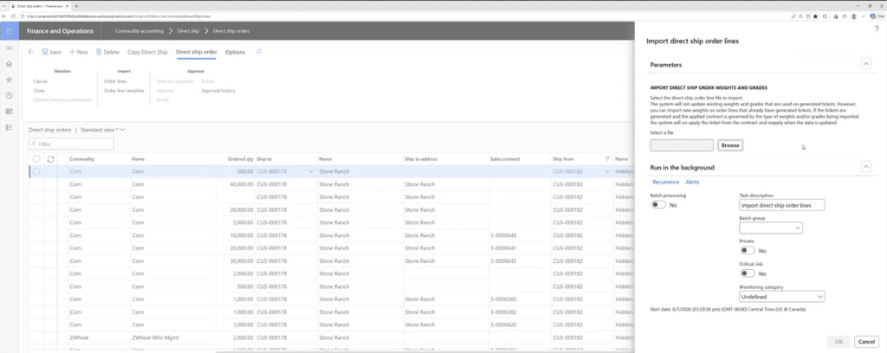Open a new browser tab
Screen dimensions: 887x353
point(76,6)
